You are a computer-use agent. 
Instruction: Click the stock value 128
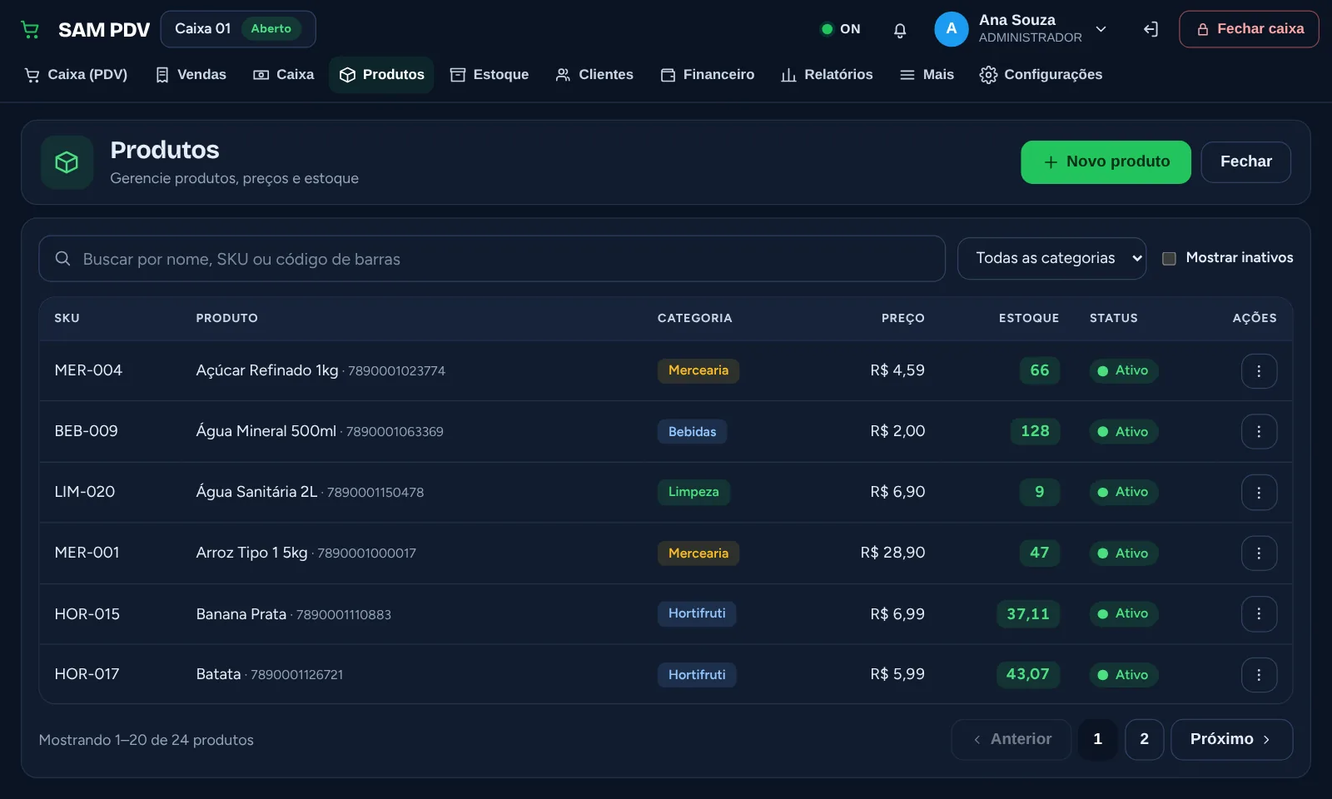pos(1035,432)
